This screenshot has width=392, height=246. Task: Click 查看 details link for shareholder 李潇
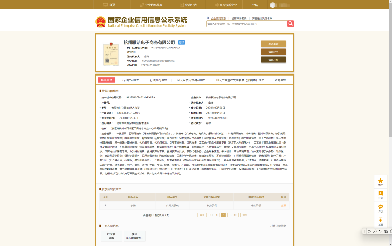point(283,205)
